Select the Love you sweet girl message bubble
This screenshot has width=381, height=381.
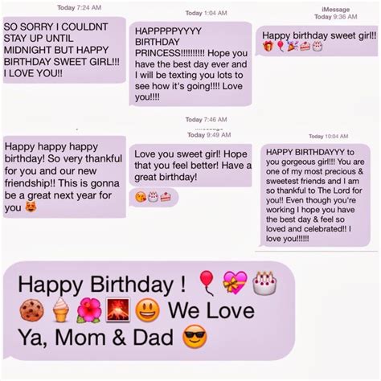190,166
